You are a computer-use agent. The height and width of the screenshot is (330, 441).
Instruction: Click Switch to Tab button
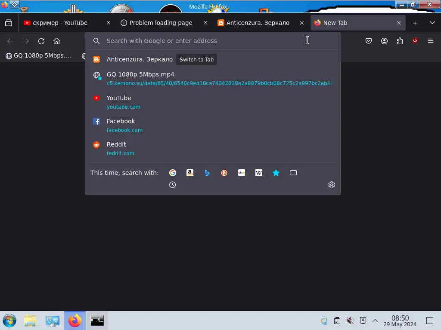[x=196, y=59]
